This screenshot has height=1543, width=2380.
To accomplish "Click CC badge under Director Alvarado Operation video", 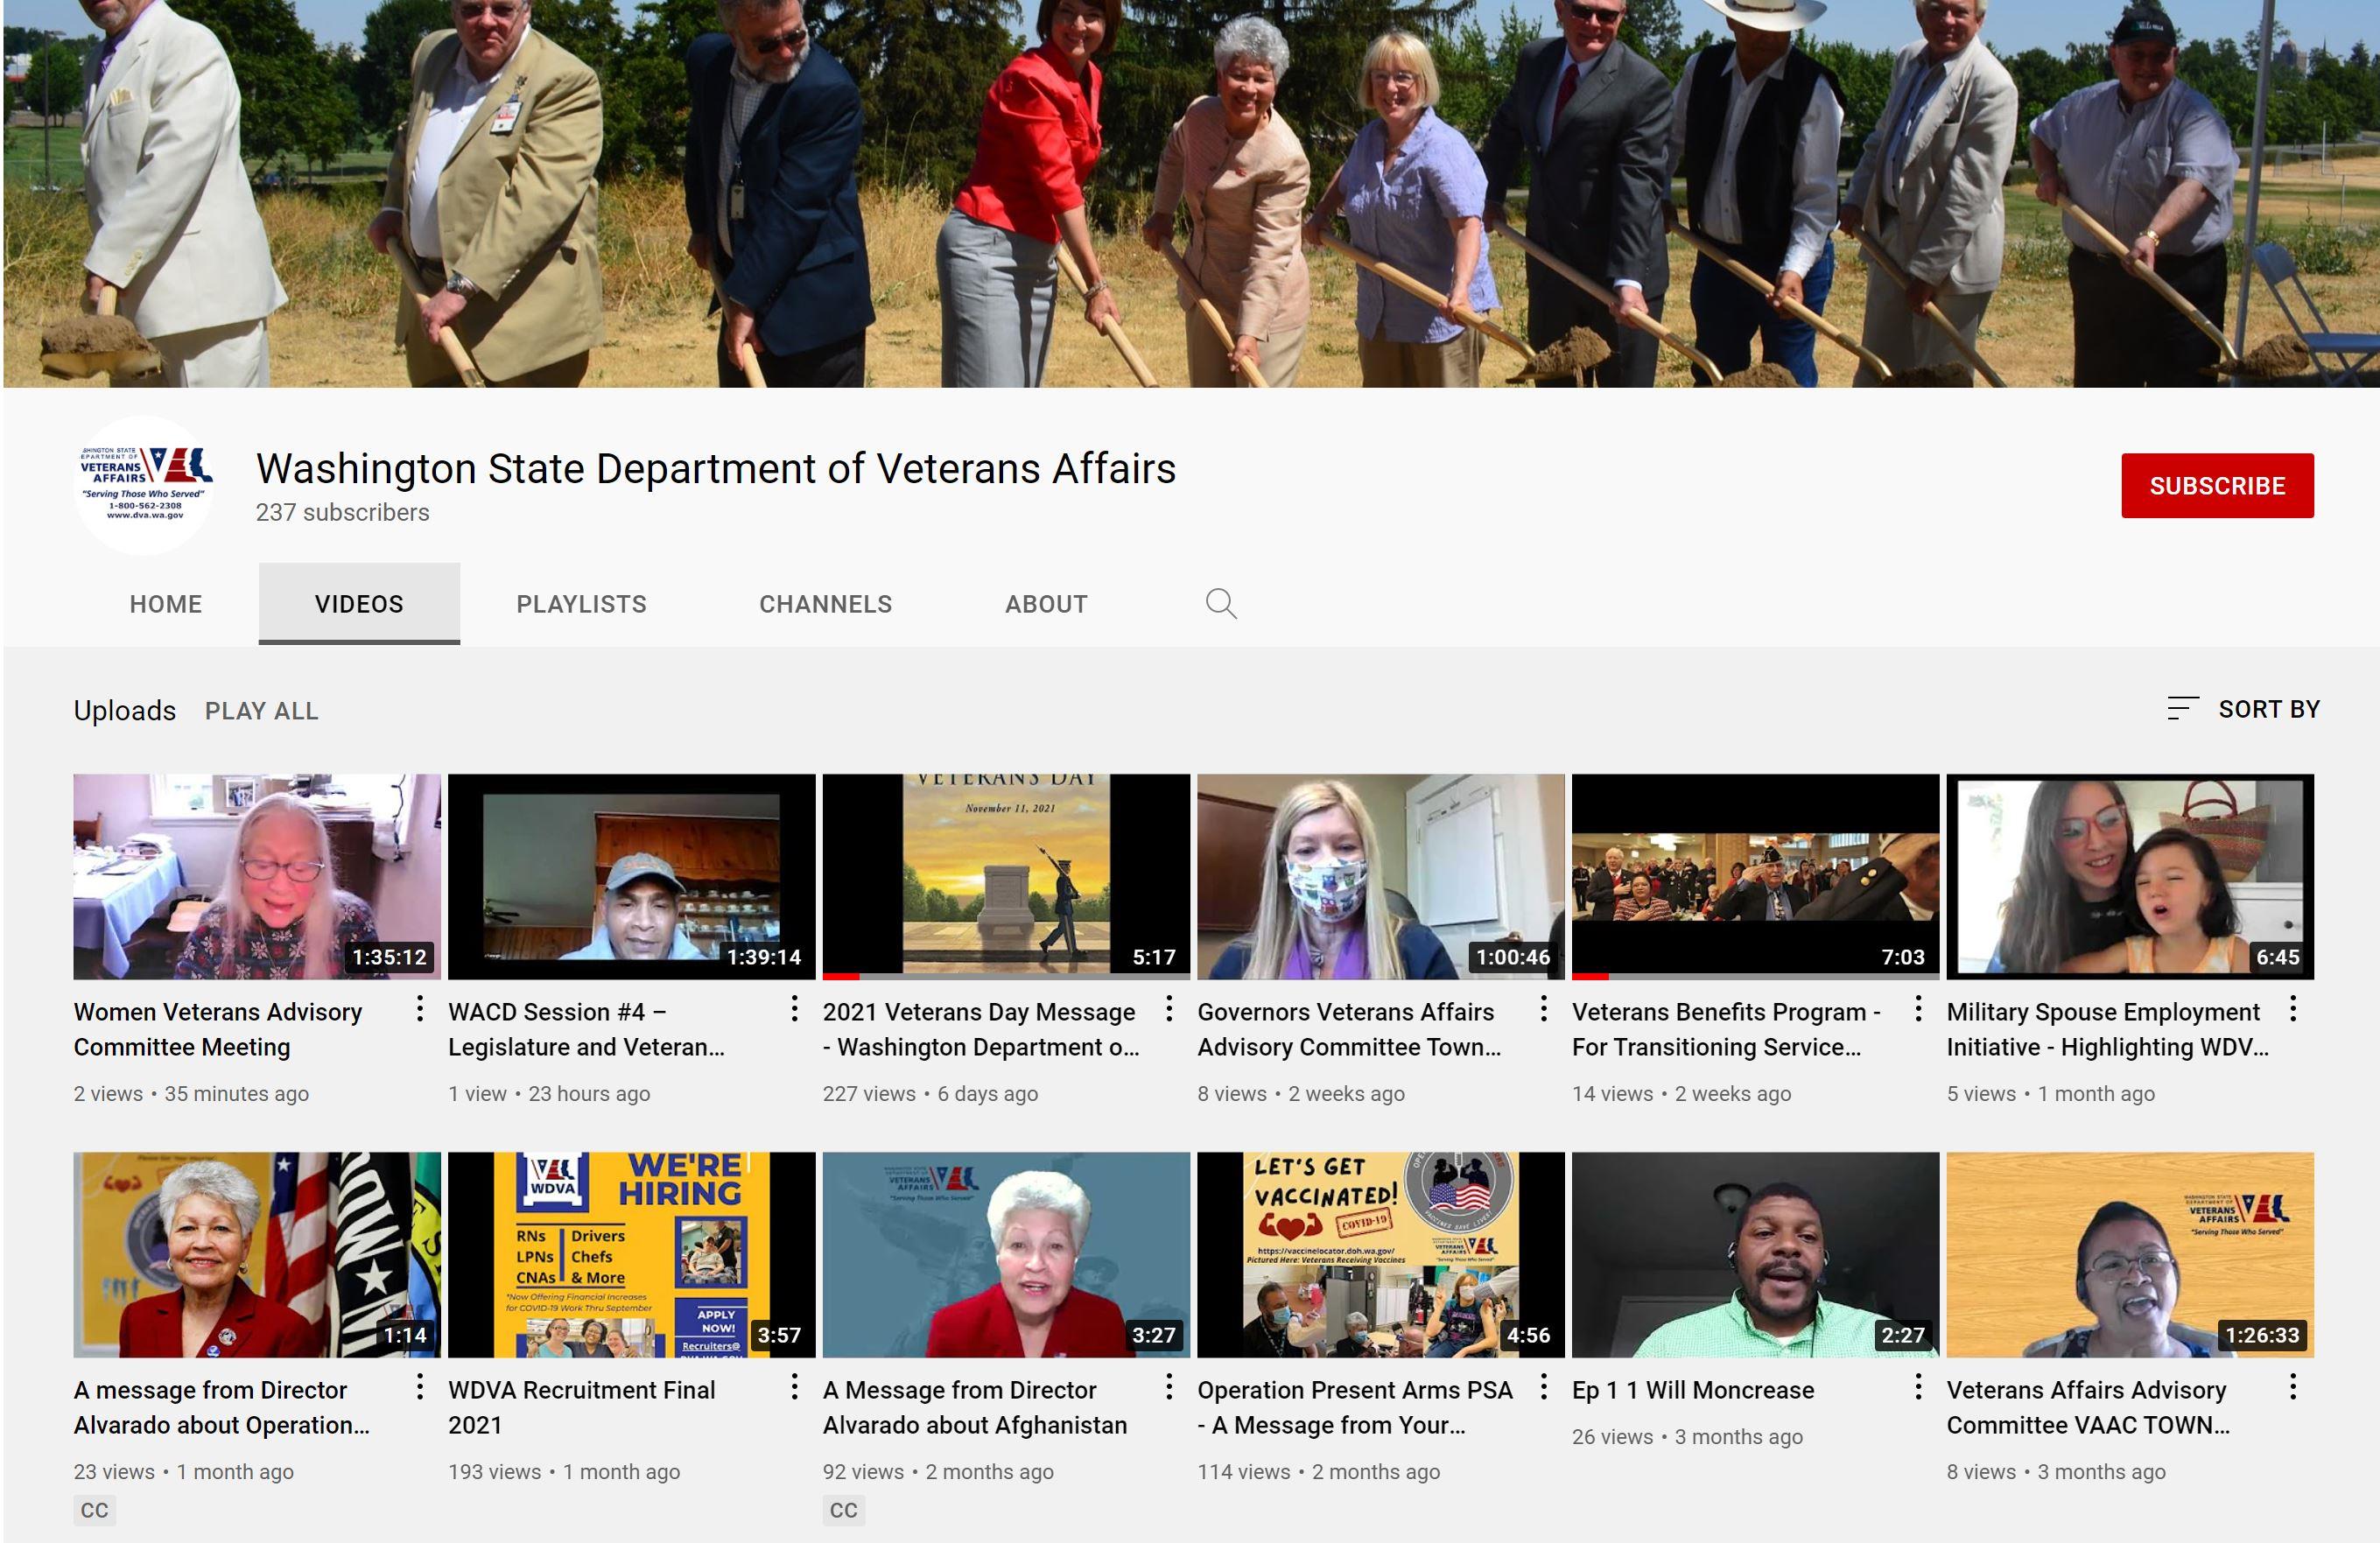I will coord(95,1510).
